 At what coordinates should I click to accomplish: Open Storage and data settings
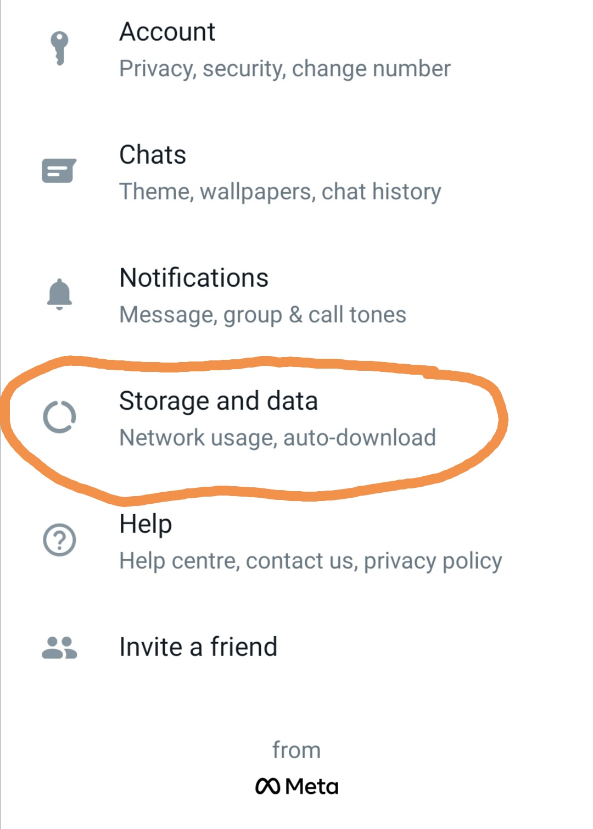pos(296,418)
